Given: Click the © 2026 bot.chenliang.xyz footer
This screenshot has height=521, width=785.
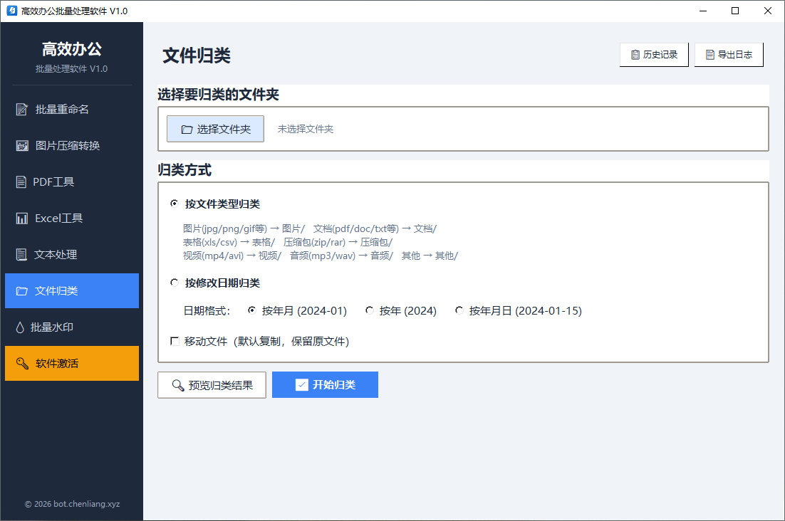Looking at the screenshot, I should [72, 504].
